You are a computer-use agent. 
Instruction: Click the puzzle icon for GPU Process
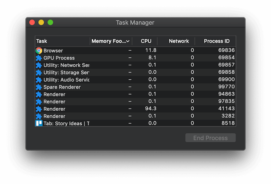[39, 58]
